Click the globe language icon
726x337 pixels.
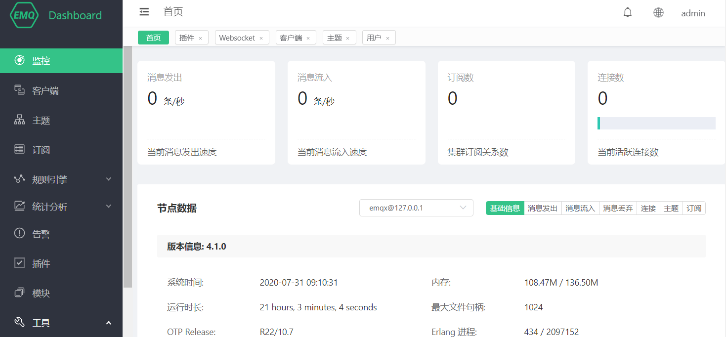click(x=658, y=13)
